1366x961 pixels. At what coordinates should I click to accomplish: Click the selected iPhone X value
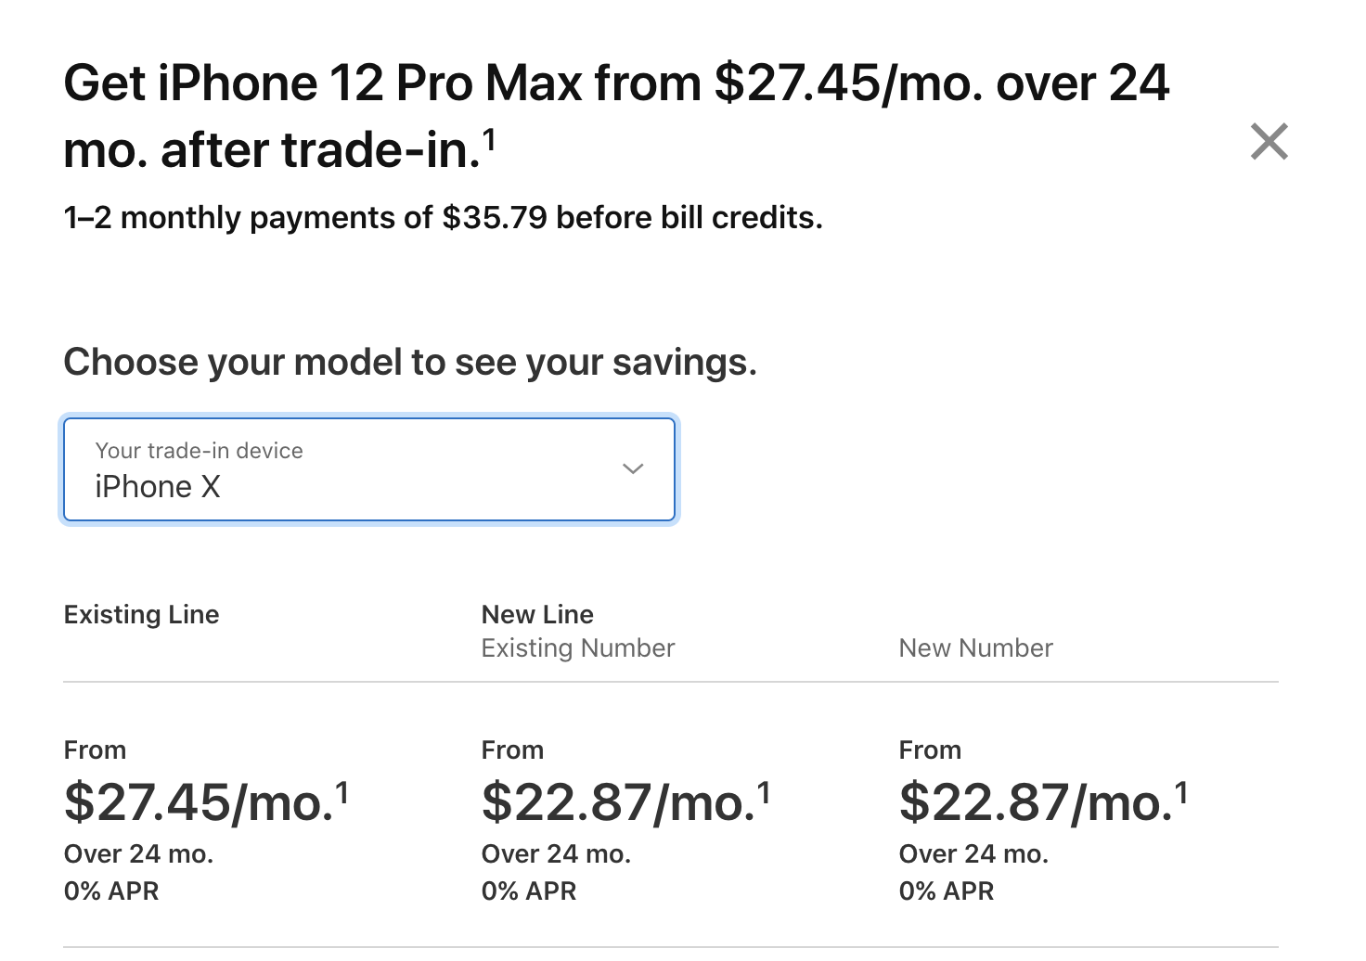pyautogui.click(x=158, y=487)
